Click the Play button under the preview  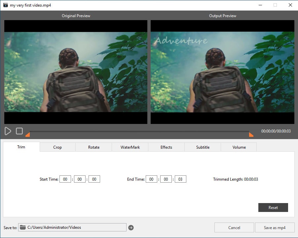(8, 131)
